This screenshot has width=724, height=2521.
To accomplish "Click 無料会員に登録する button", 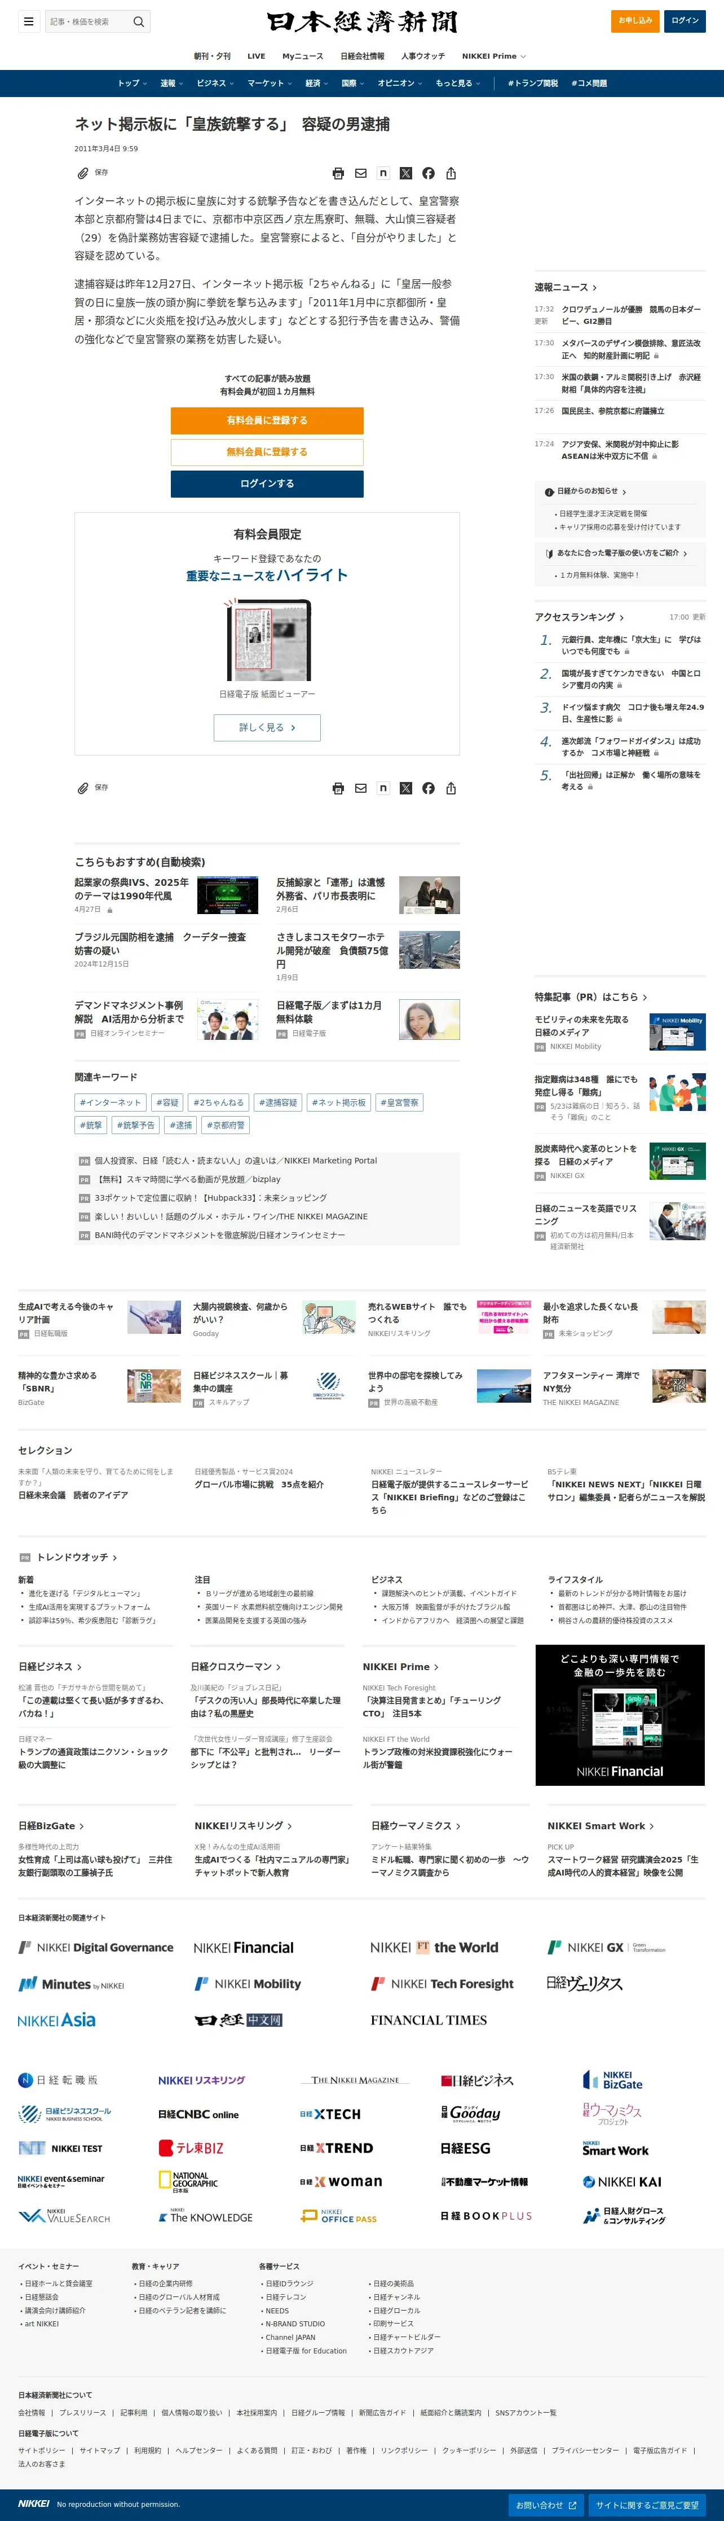I will pyautogui.click(x=267, y=452).
